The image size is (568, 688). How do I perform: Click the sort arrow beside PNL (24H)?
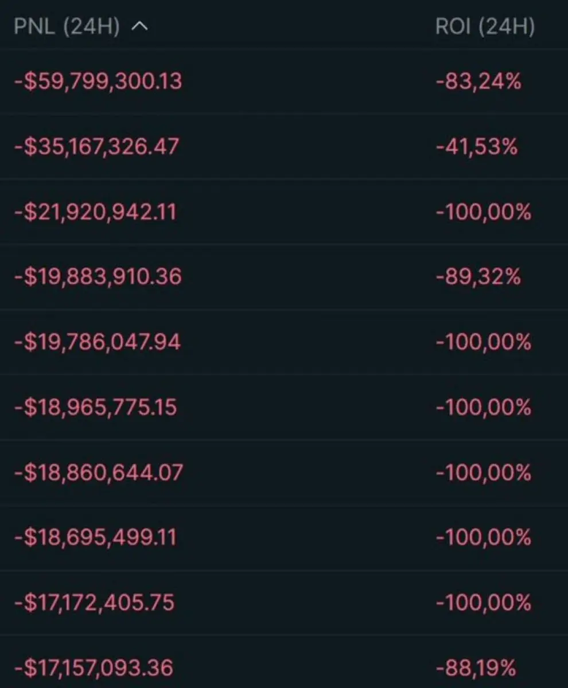tap(139, 28)
